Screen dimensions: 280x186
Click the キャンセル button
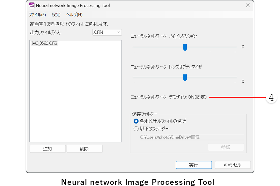pyautogui.click(x=233, y=165)
